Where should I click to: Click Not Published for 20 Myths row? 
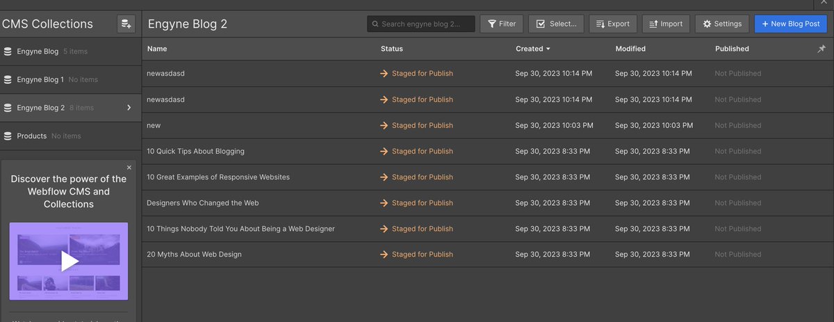tap(738, 255)
